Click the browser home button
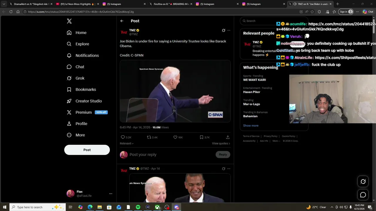This screenshot has width=376, height=211. pyautogui.click(x=18, y=12)
